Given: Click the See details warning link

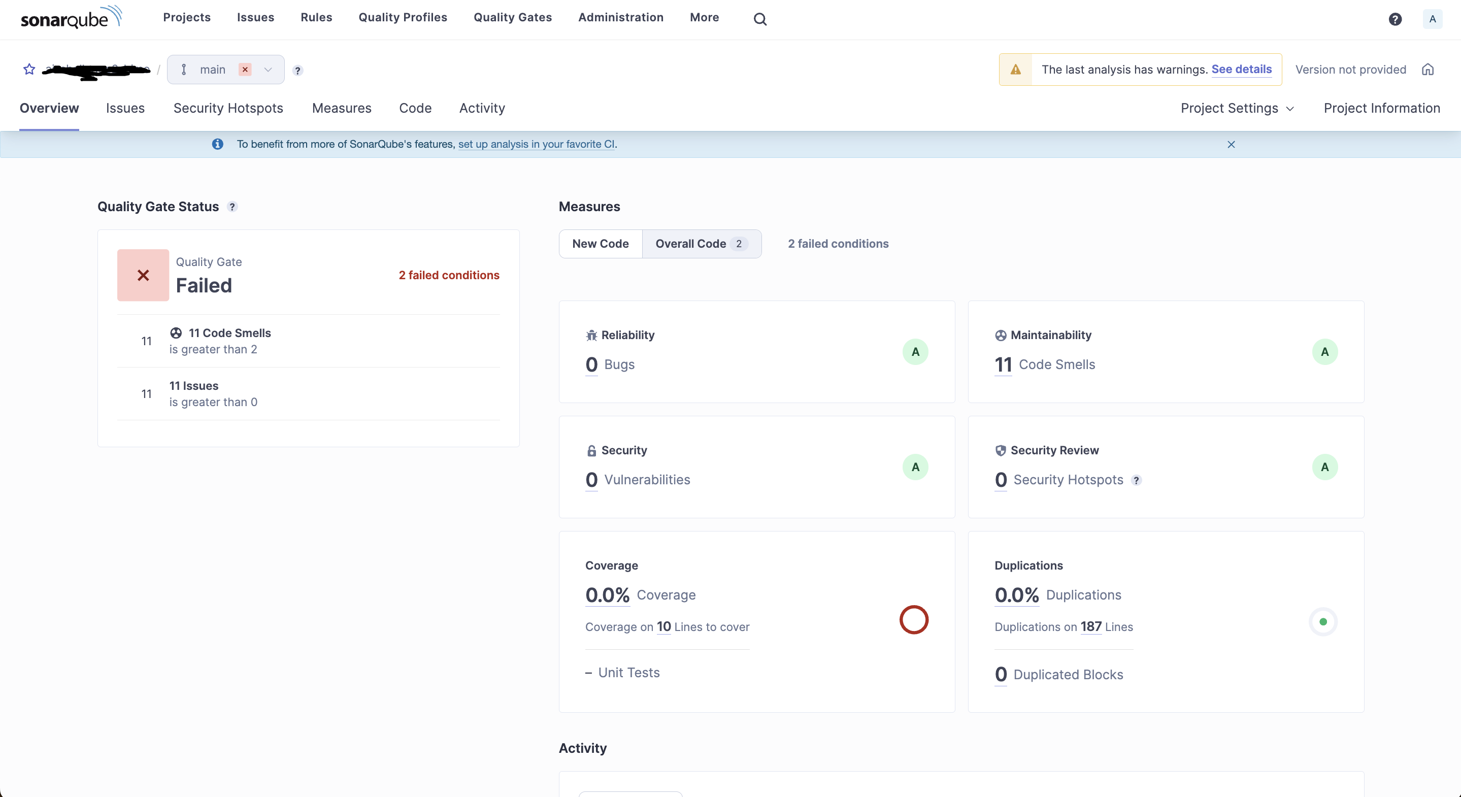Looking at the screenshot, I should 1242,69.
